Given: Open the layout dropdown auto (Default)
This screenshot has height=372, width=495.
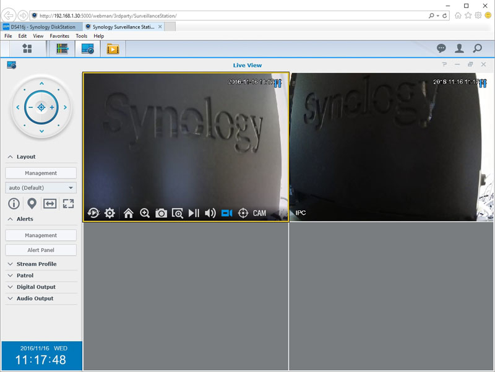Looking at the screenshot, I should pyautogui.click(x=41, y=188).
